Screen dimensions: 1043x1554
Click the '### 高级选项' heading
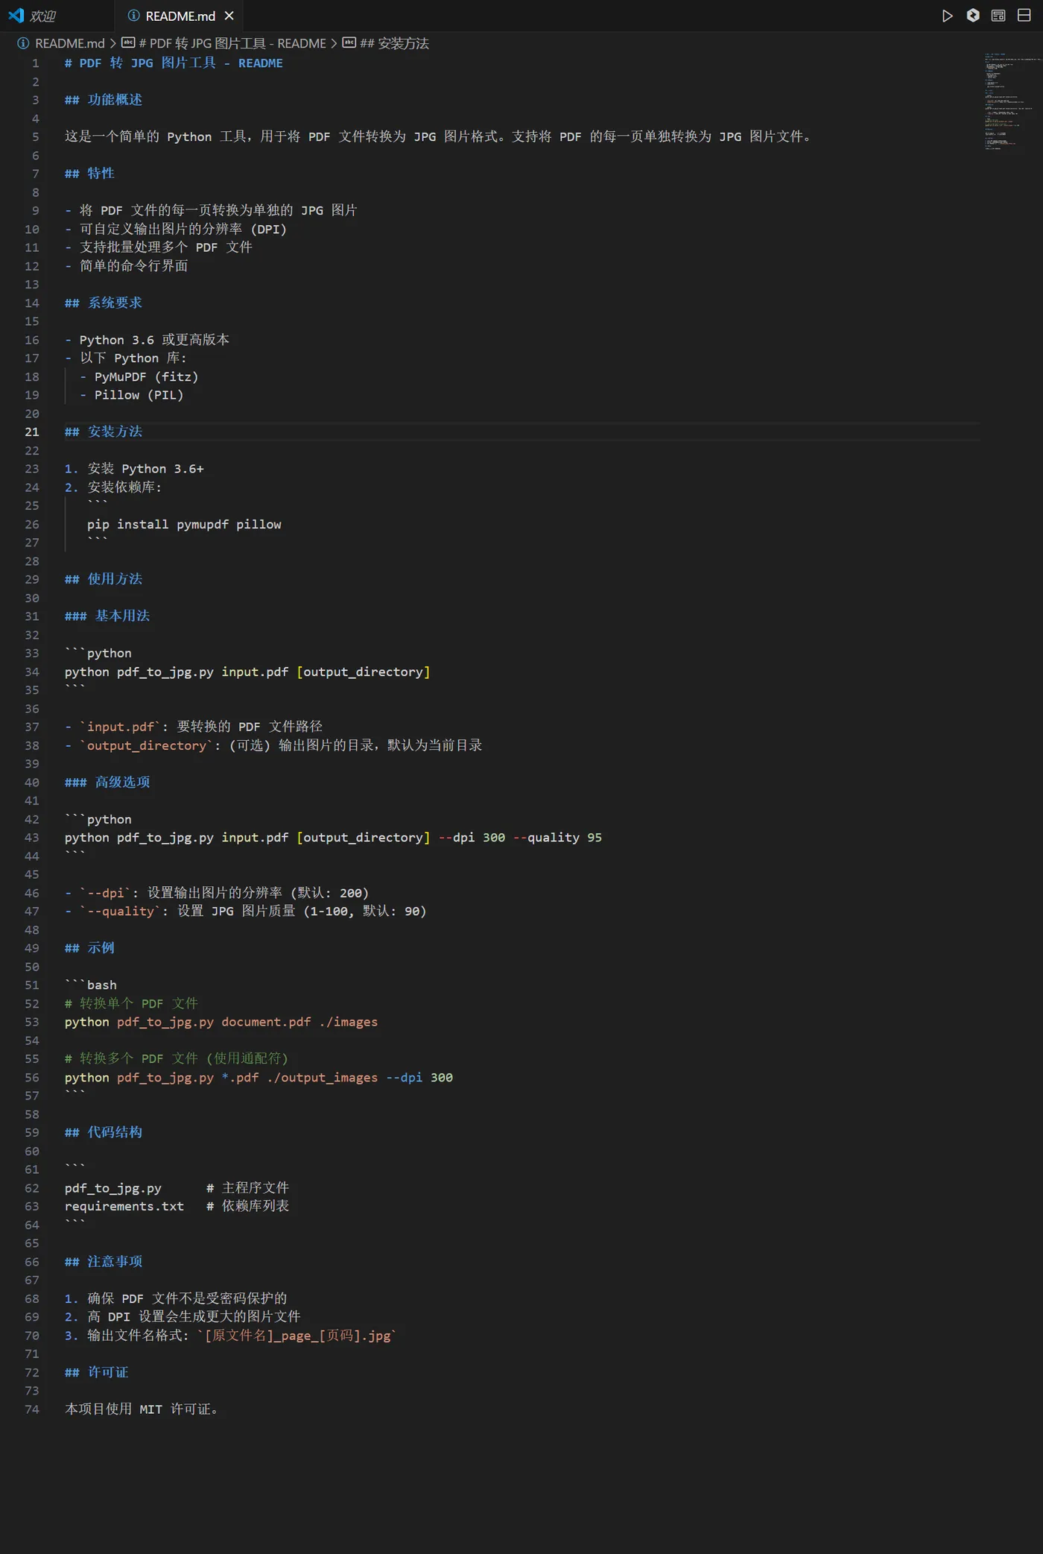tap(107, 782)
